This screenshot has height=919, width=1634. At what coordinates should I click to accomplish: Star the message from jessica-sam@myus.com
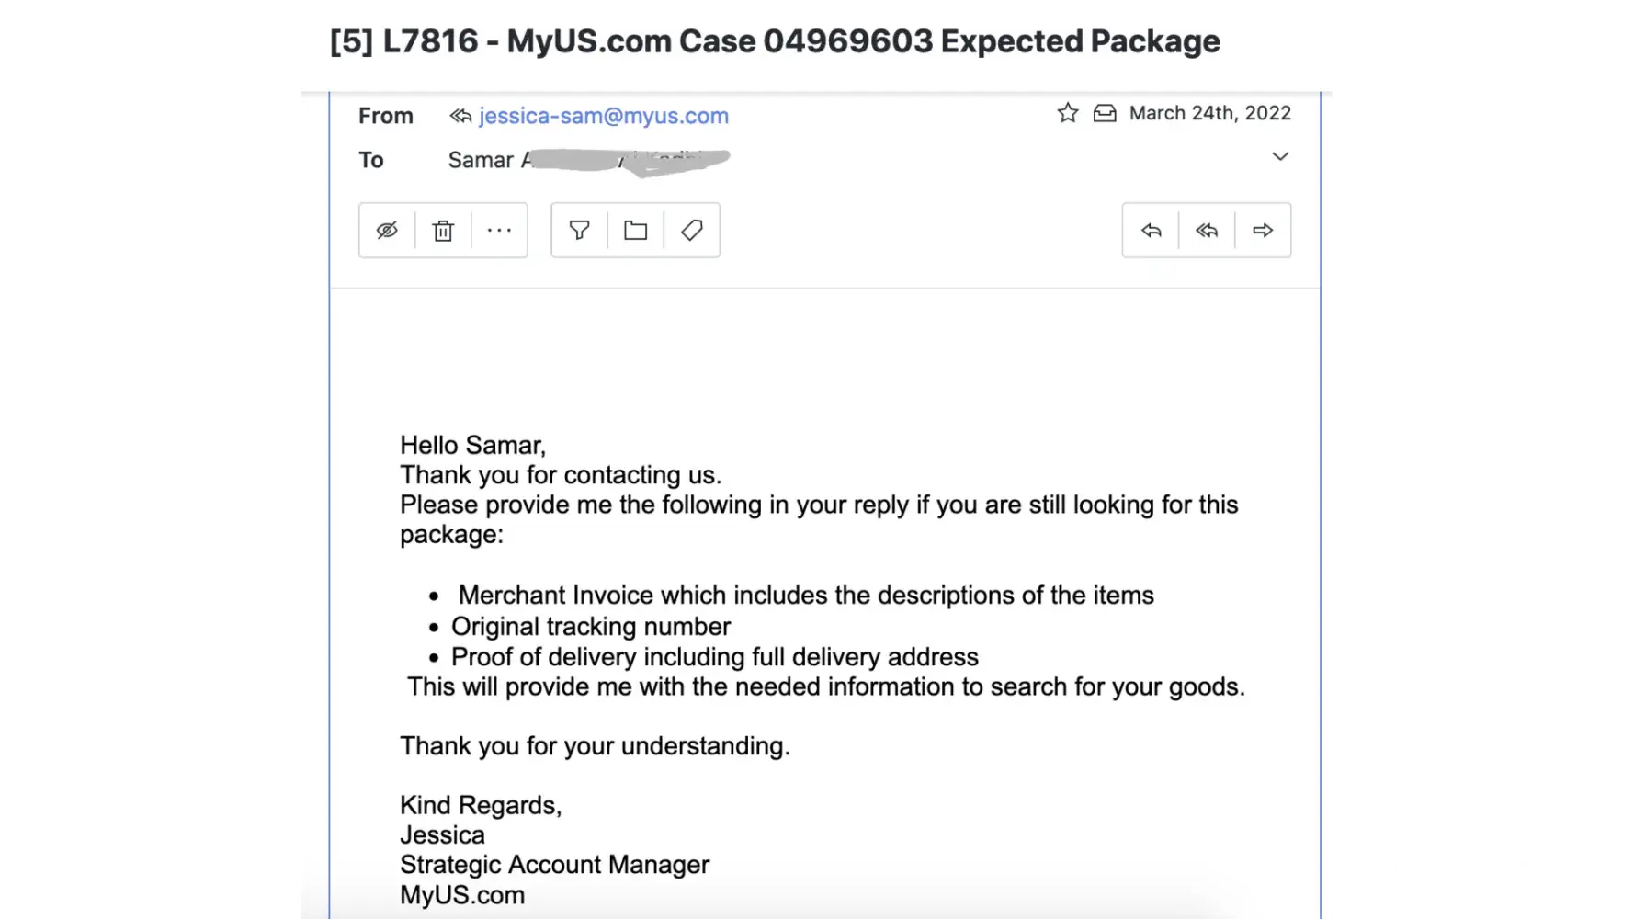(1067, 113)
